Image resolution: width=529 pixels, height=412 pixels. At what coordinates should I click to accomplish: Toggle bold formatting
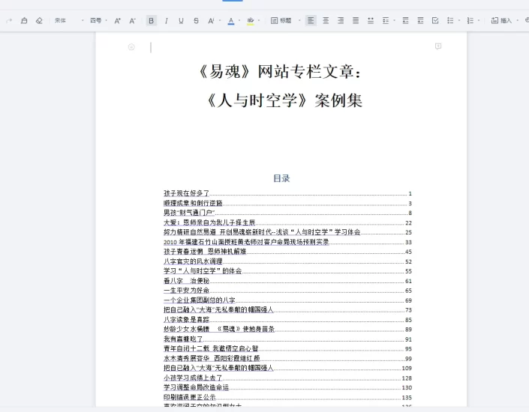(151, 21)
